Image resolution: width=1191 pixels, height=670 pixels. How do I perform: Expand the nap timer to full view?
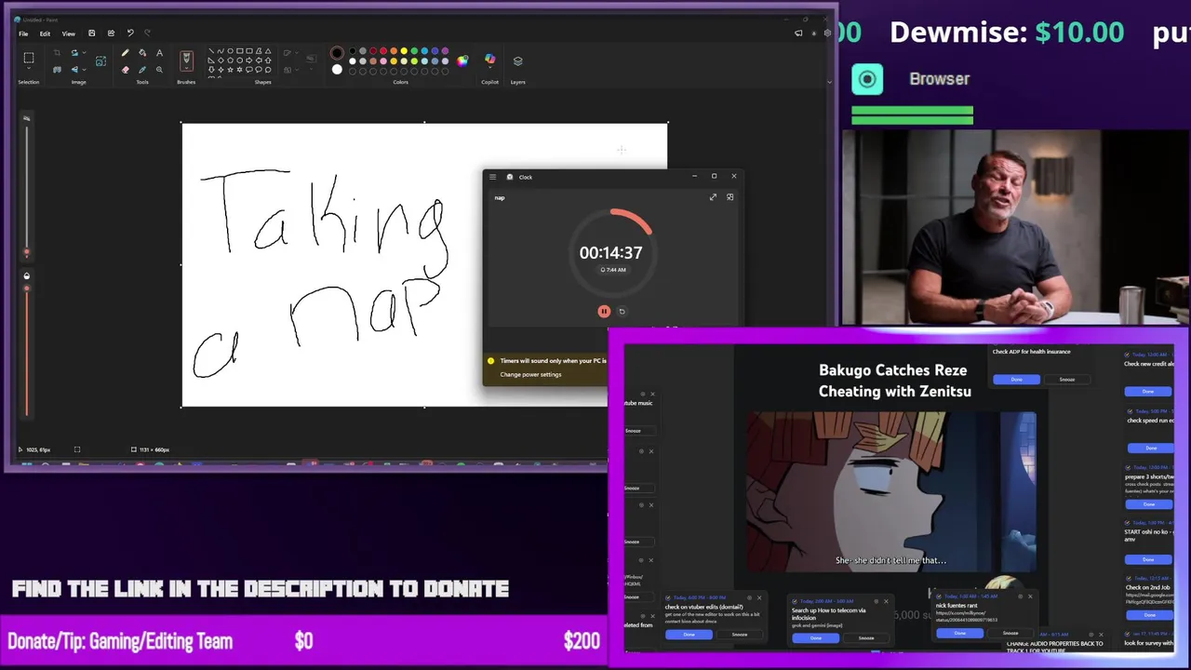713,197
